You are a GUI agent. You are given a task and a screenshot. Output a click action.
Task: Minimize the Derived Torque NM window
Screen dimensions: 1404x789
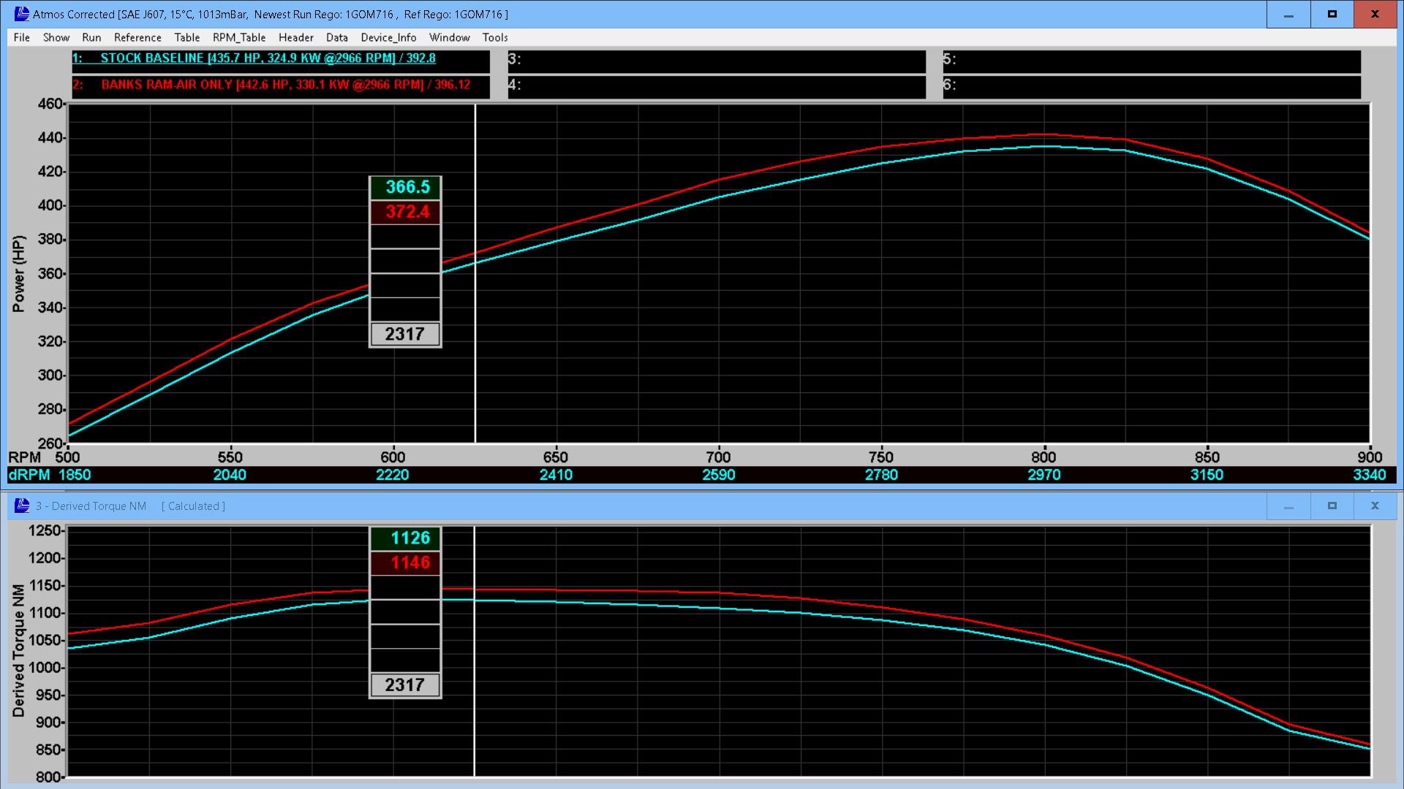pyautogui.click(x=1288, y=506)
